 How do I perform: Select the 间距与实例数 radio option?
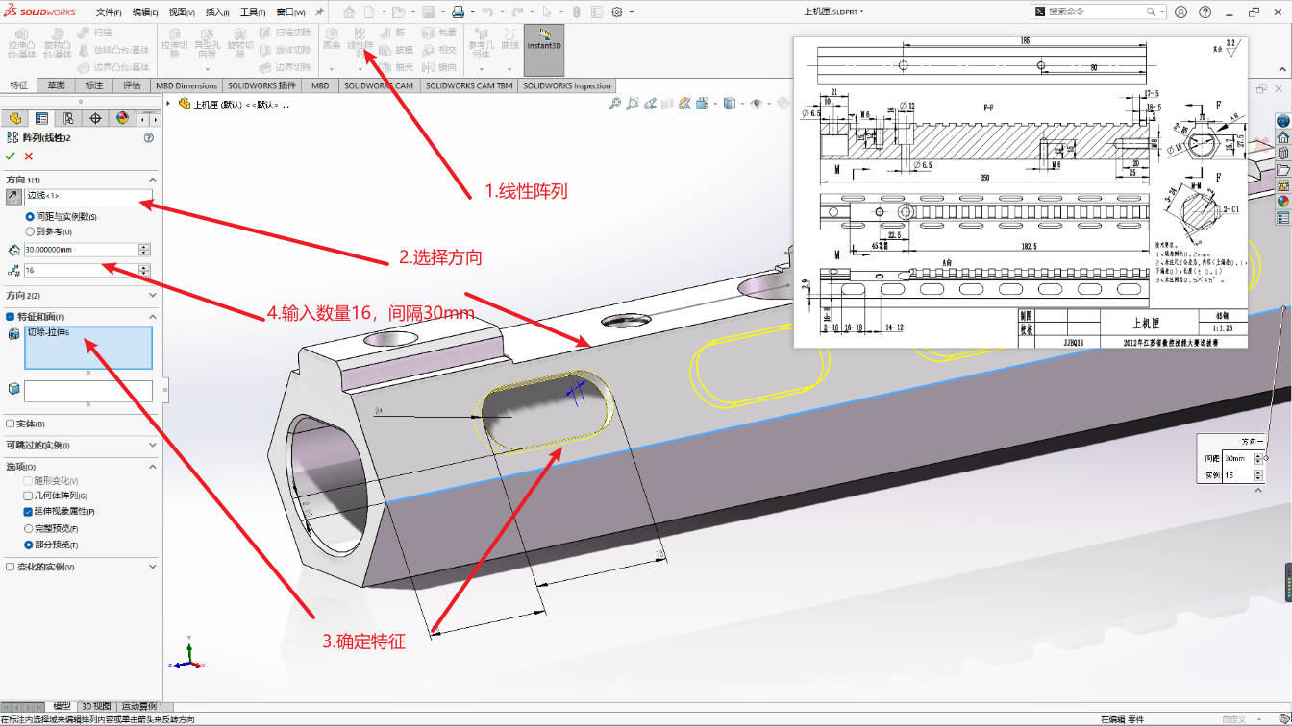click(x=30, y=217)
